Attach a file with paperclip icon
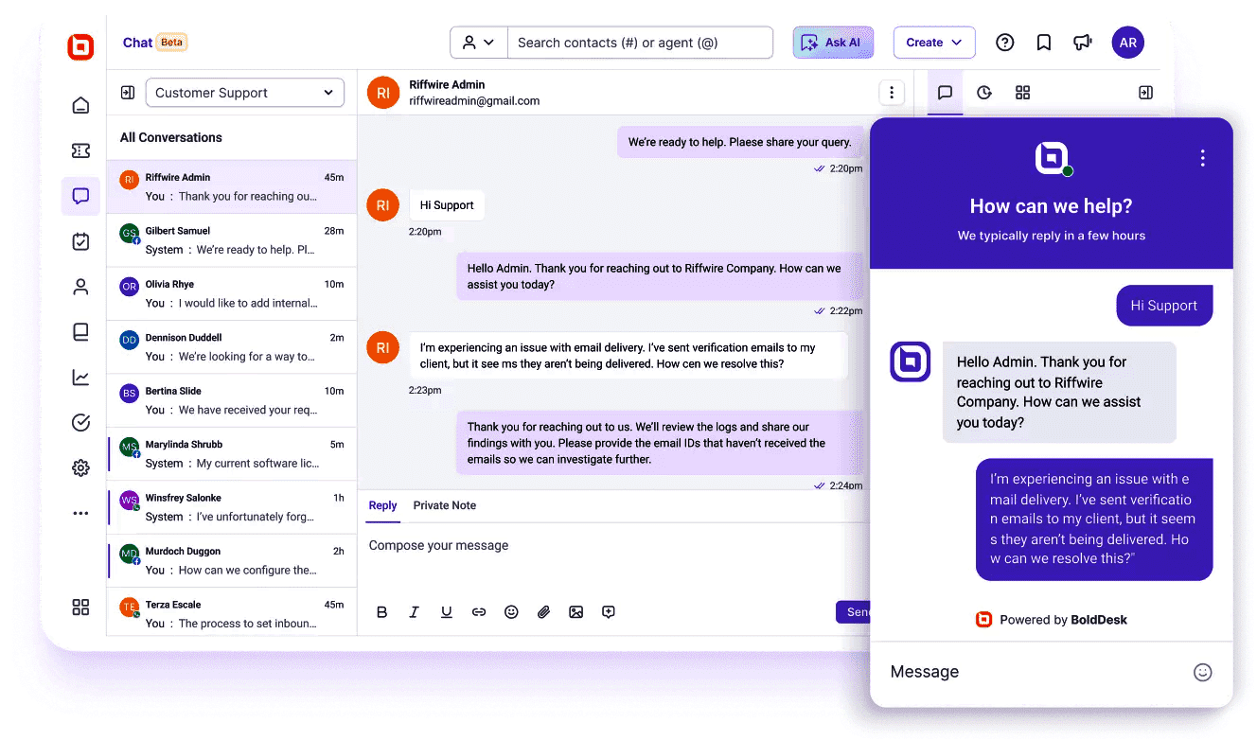 543,612
